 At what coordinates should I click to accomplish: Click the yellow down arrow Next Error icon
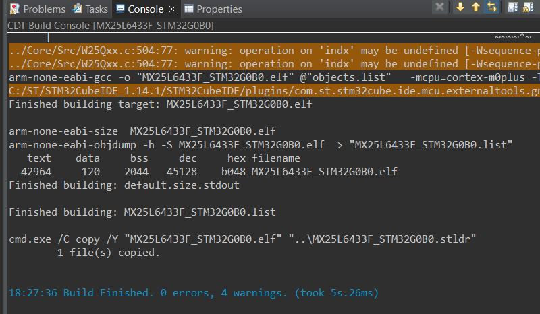[x=460, y=8]
